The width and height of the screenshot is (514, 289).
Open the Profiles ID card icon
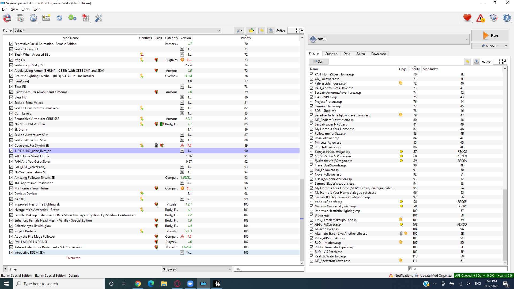(x=46, y=18)
